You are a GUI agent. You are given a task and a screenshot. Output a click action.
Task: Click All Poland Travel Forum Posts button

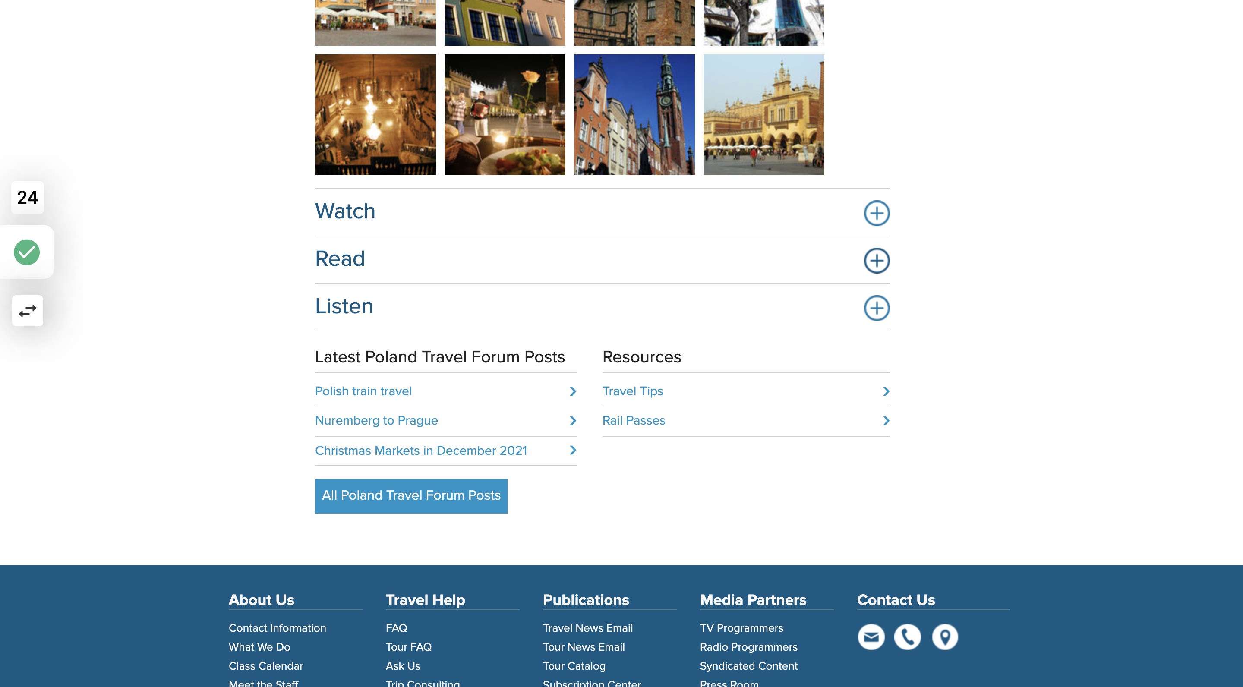(411, 496)
